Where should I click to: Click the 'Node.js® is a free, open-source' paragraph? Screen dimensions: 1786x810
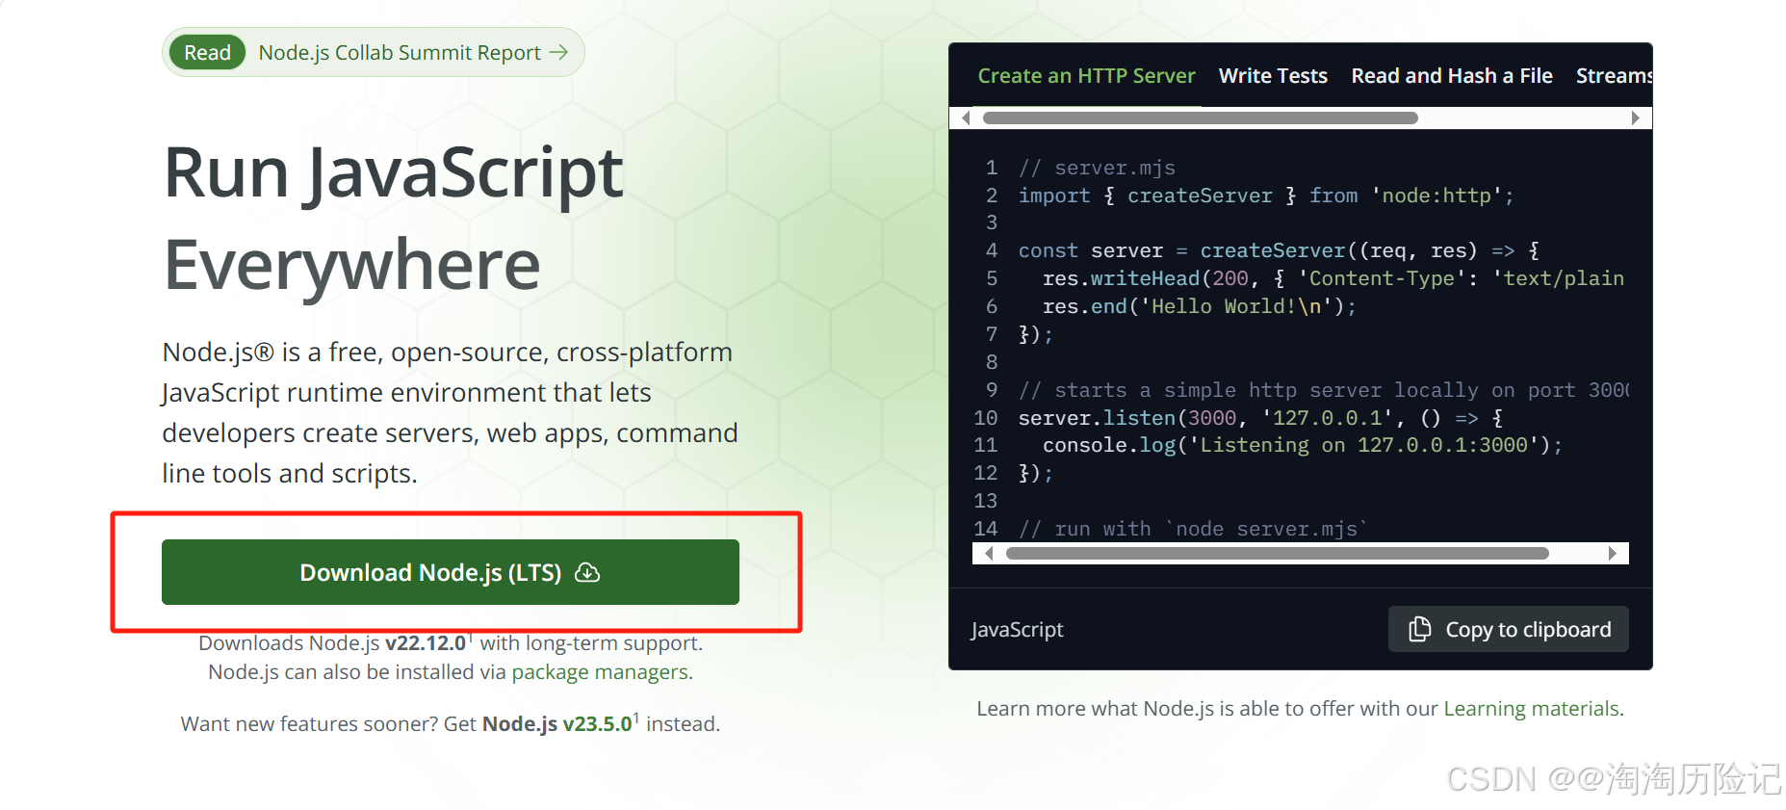[450, 412]
